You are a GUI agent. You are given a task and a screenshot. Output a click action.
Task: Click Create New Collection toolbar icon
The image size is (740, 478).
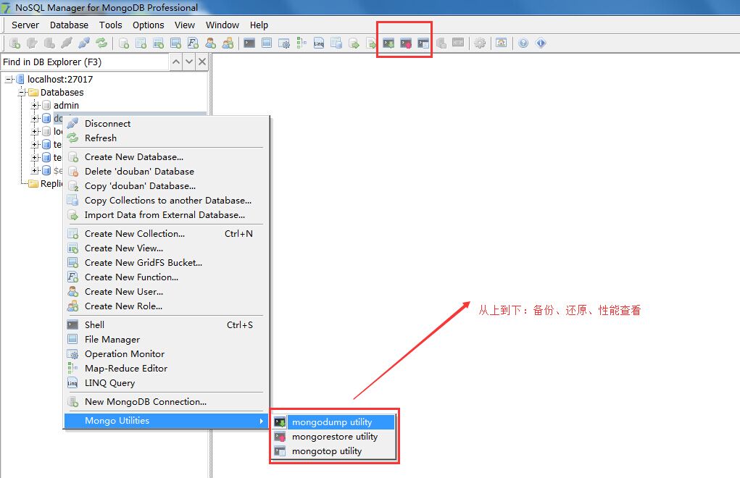pyautogui.click(x=141, y=43)
